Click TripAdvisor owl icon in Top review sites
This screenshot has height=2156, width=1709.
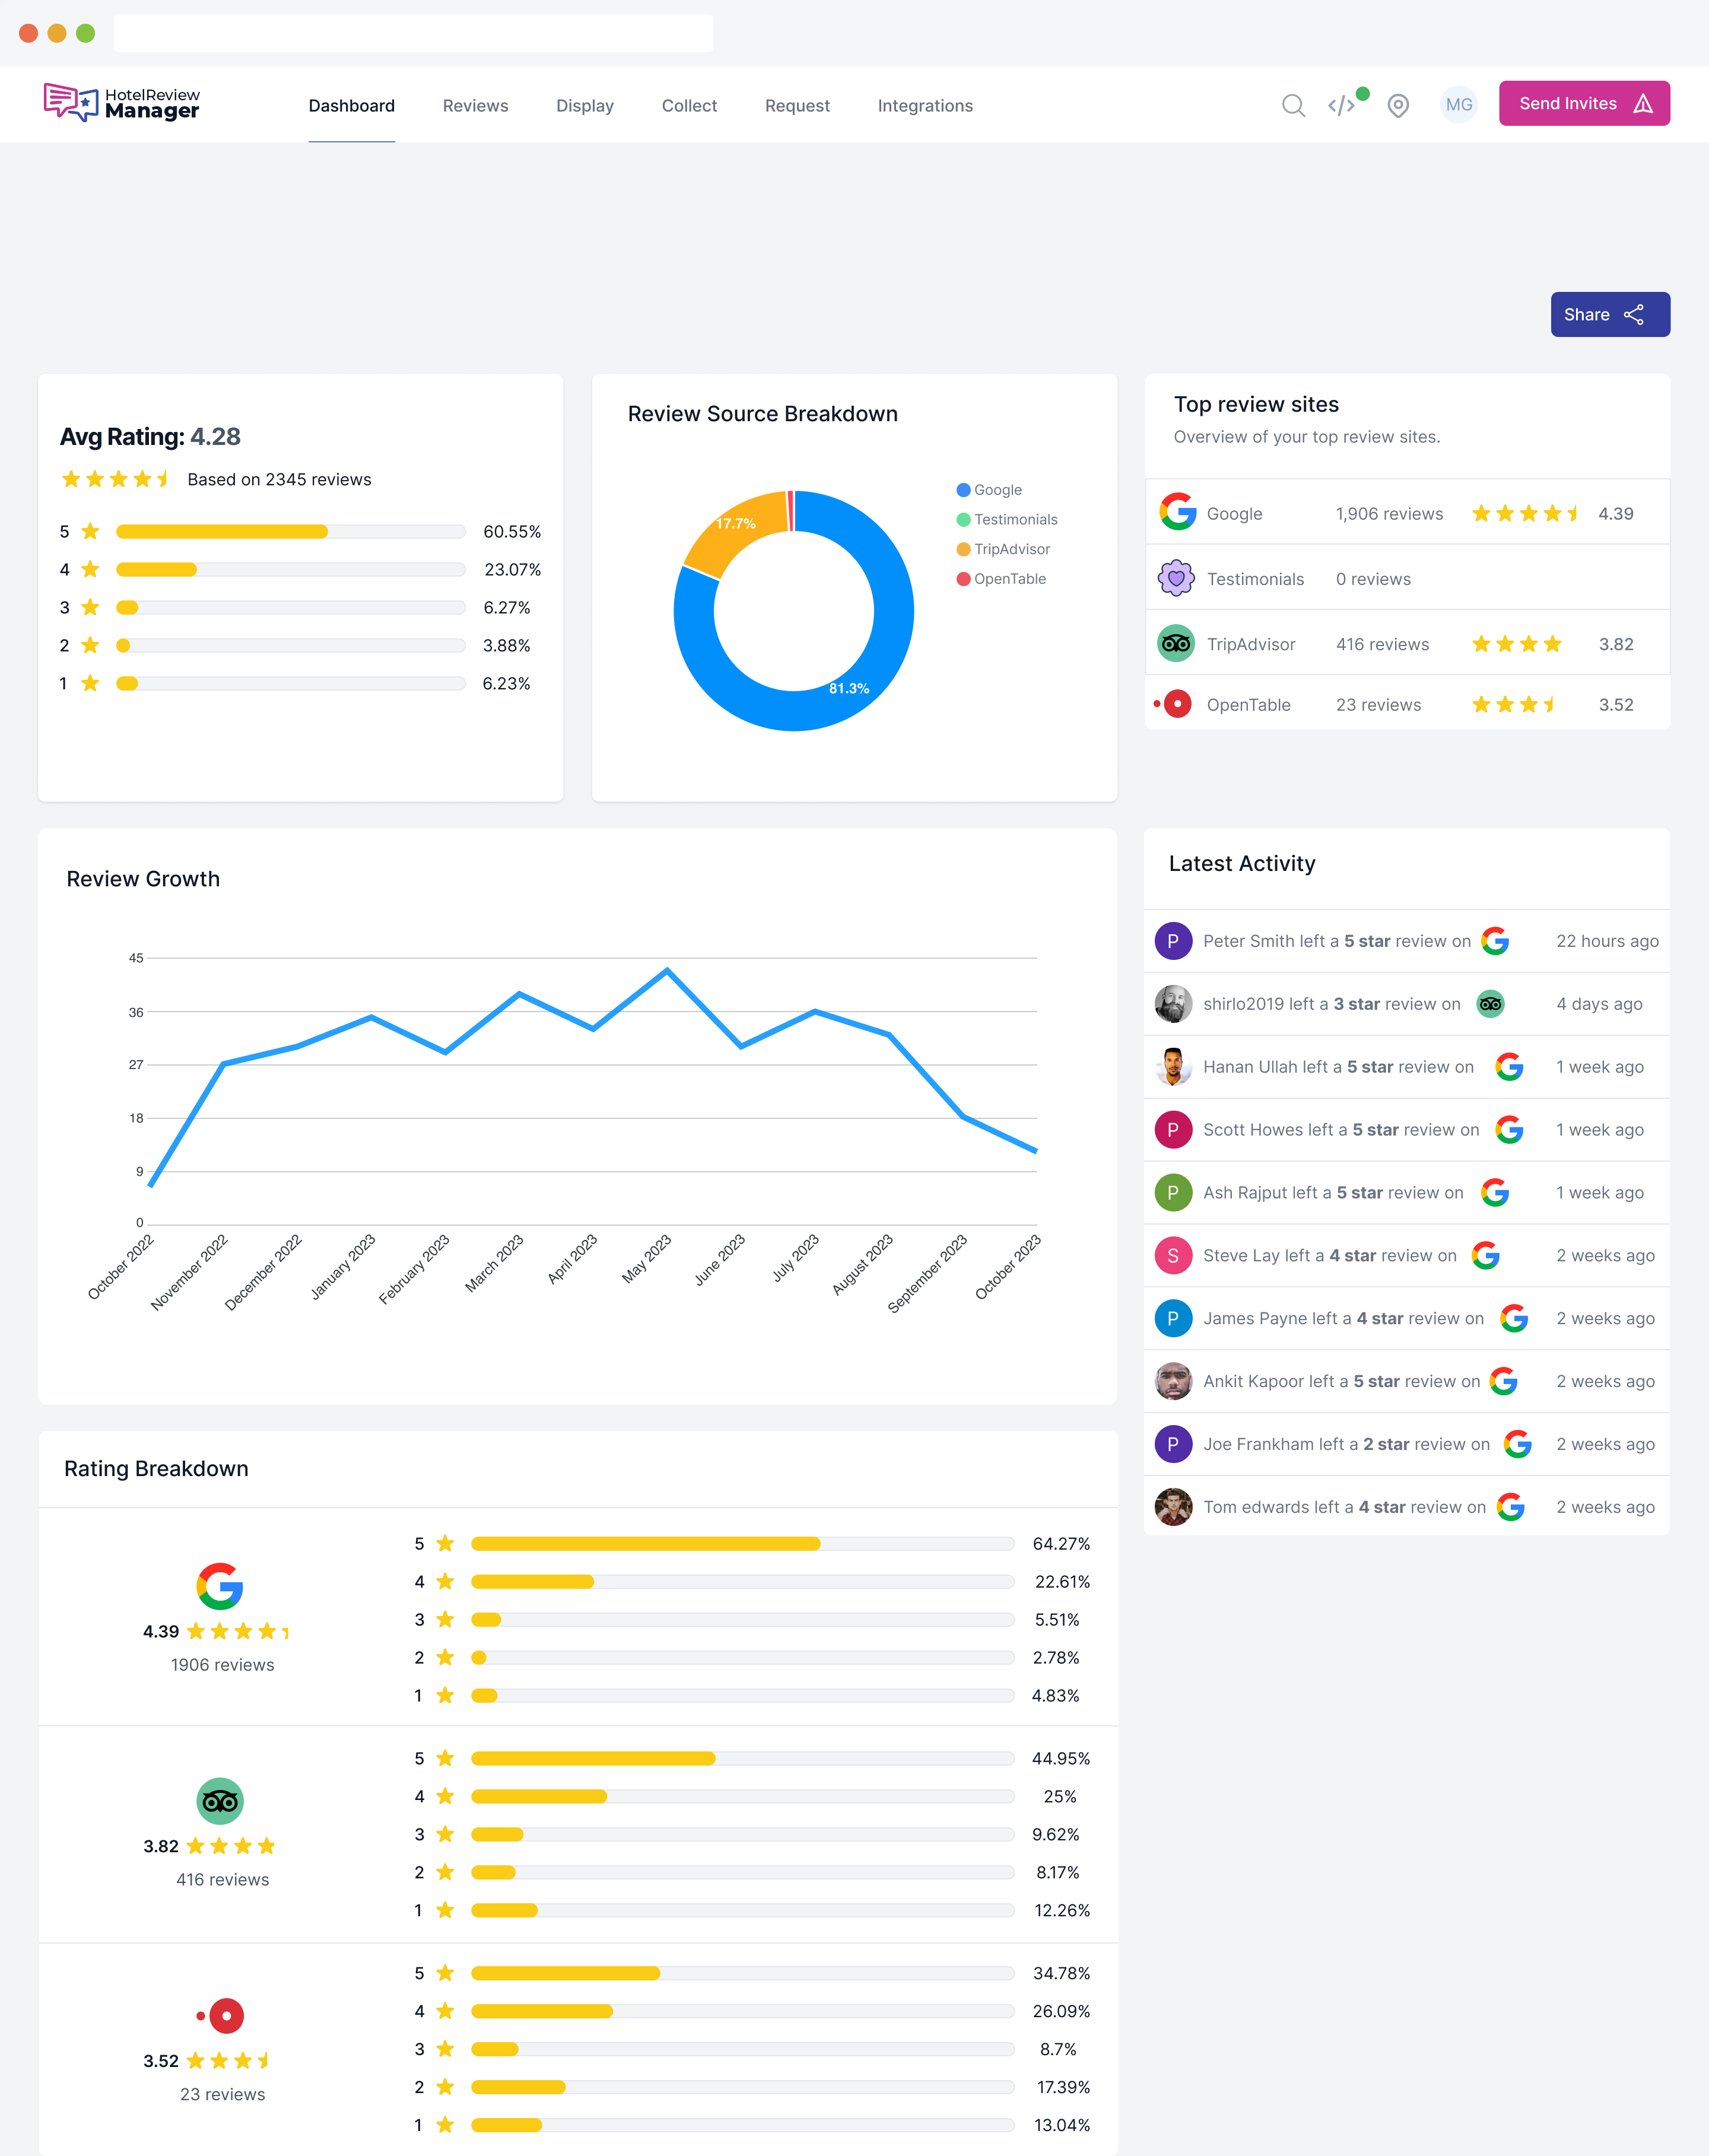1177,643
